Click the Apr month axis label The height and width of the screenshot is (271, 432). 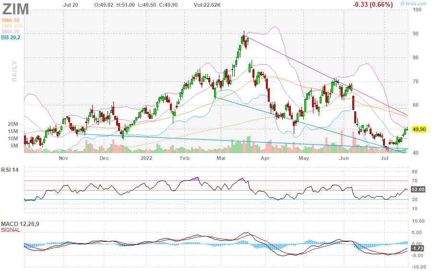265,158
